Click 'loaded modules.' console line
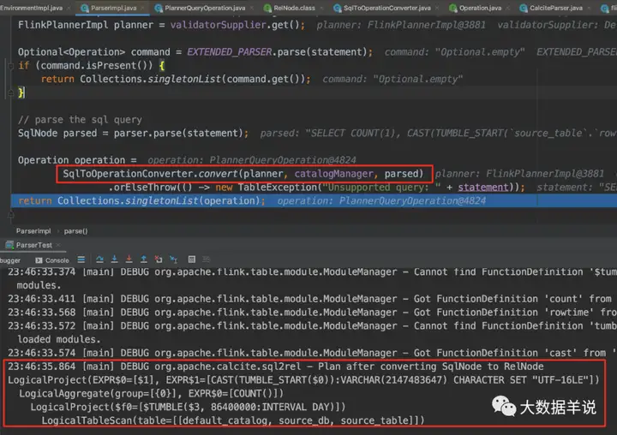 tap(59, 339)
